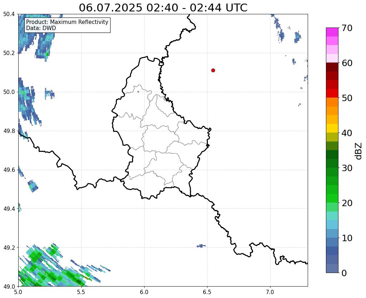Click the isolated small blue echo south of Luxembourg
This screenshot has width=366, height=298.
(x=201, y=246)
